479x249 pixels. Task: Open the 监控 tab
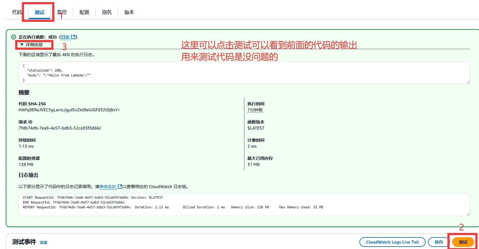coord(62,12)
